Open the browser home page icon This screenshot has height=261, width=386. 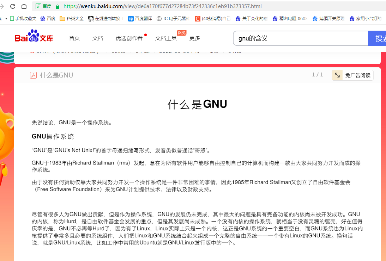pyautogui.click(x=24, y=6)
